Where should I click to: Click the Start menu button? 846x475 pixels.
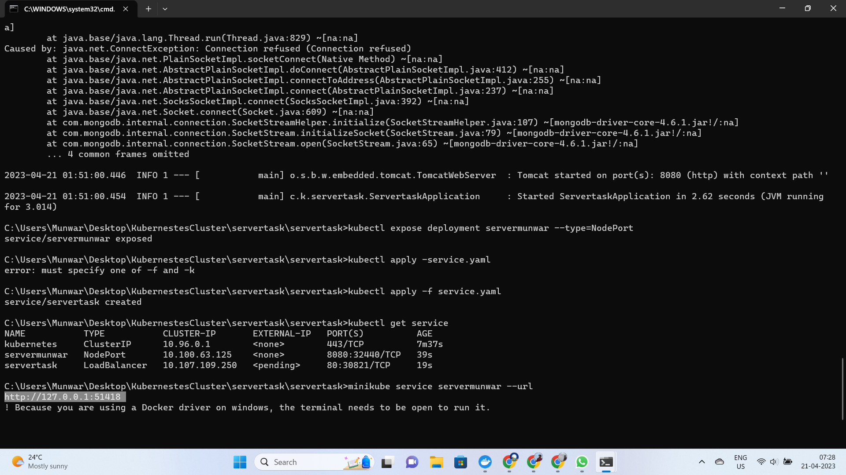pos(239,462)
